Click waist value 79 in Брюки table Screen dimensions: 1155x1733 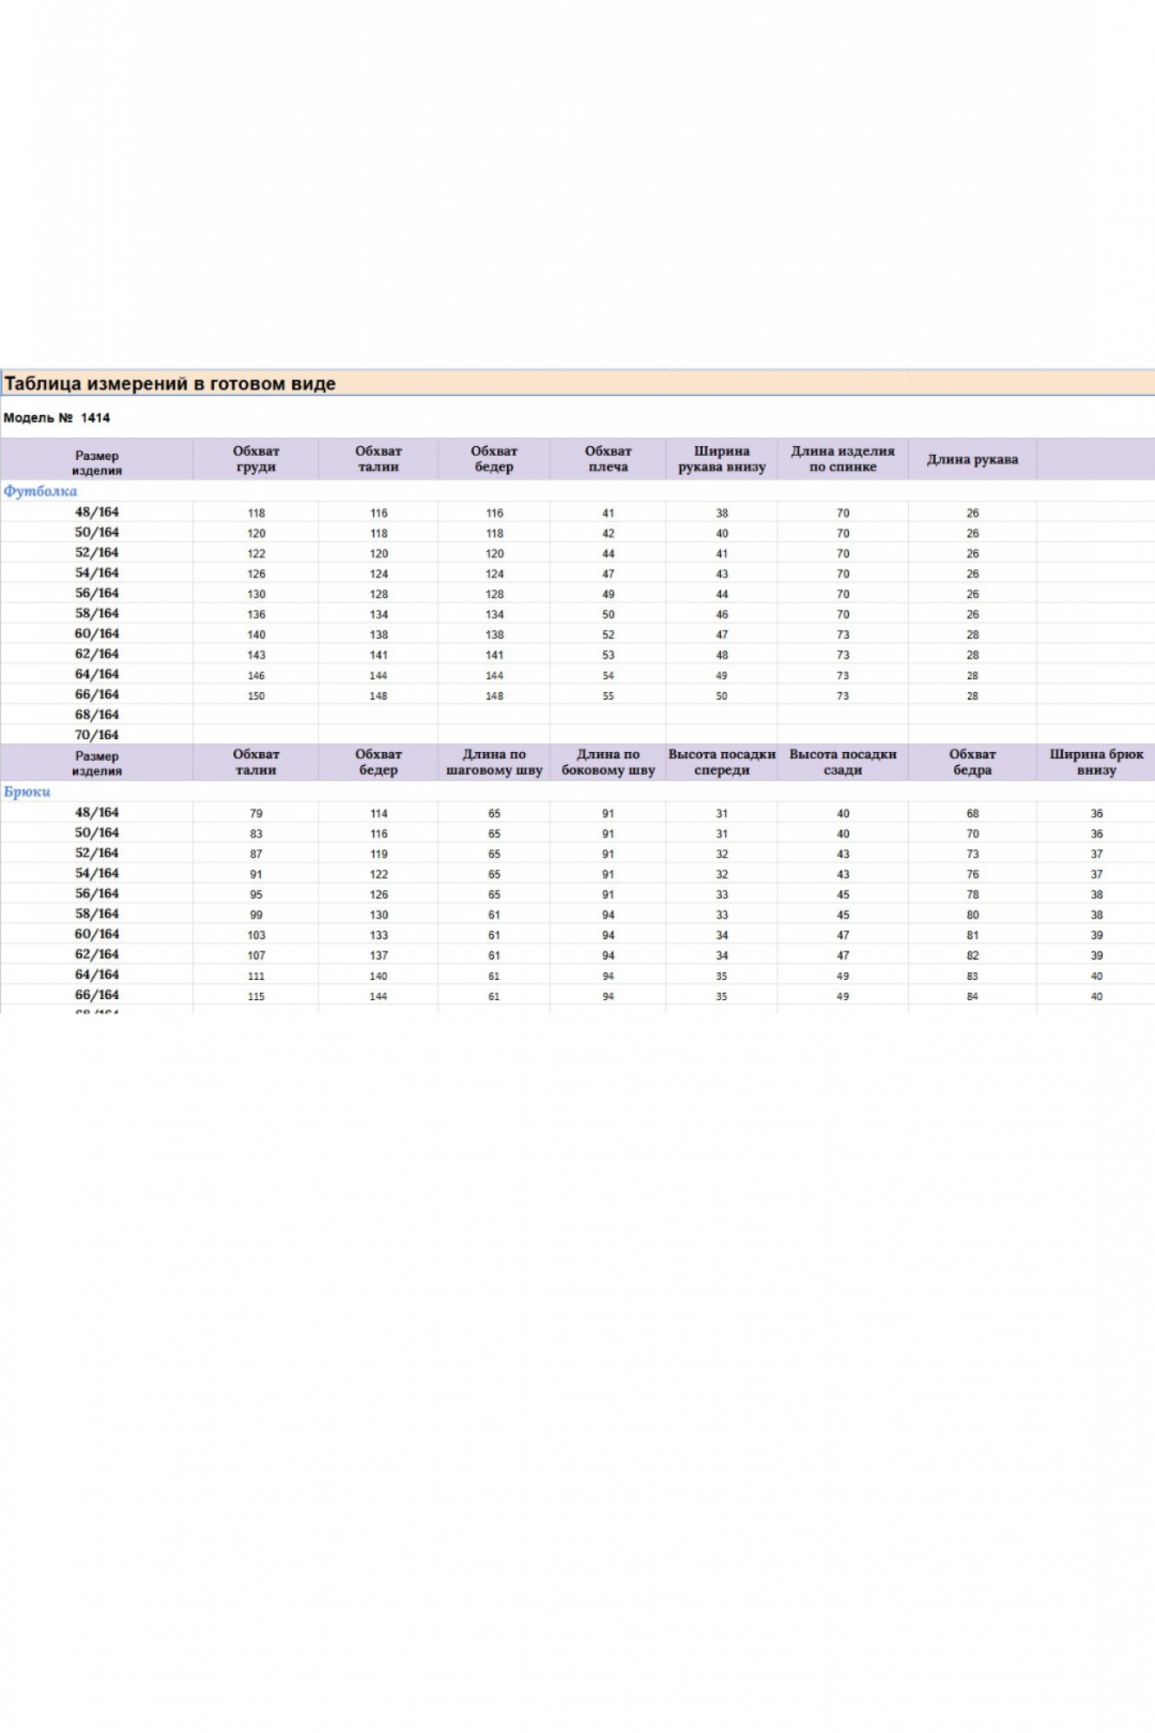tap(256, 814)
